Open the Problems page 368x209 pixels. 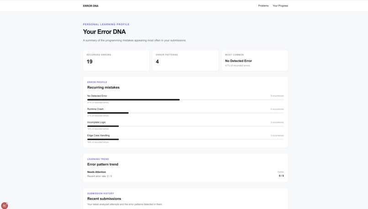263,5
